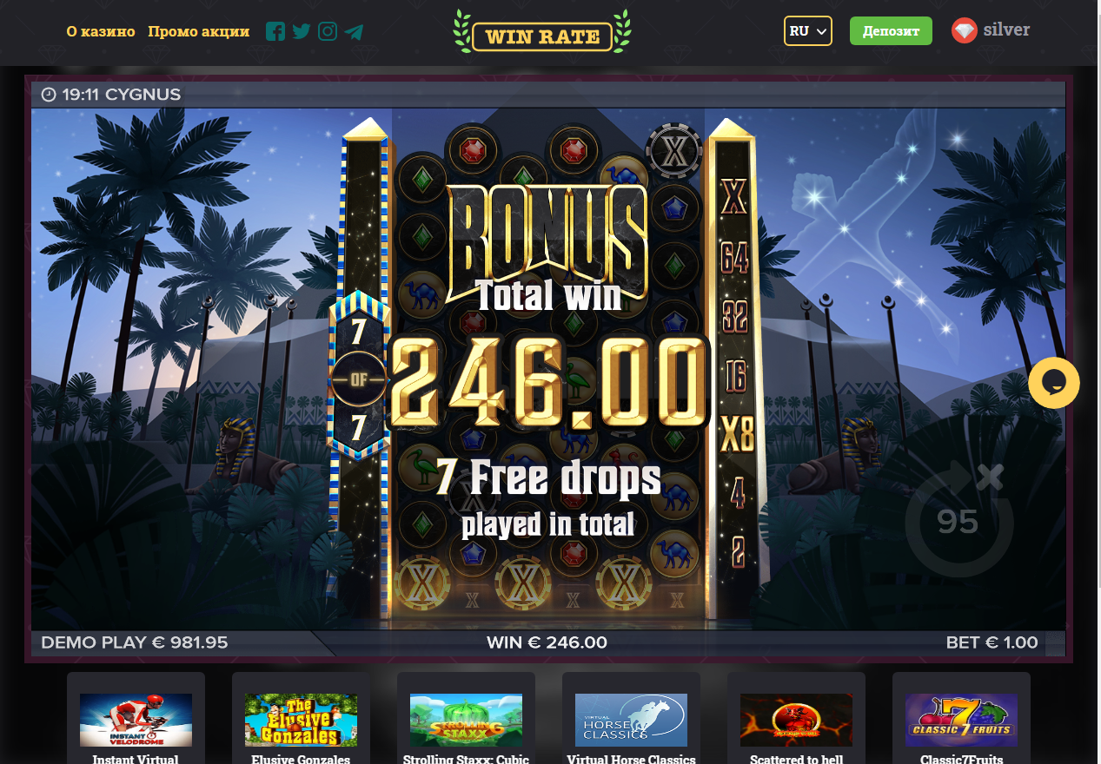Open the Instagram social icon
Screen dimensions: 1101x764
tap(328, 32)
